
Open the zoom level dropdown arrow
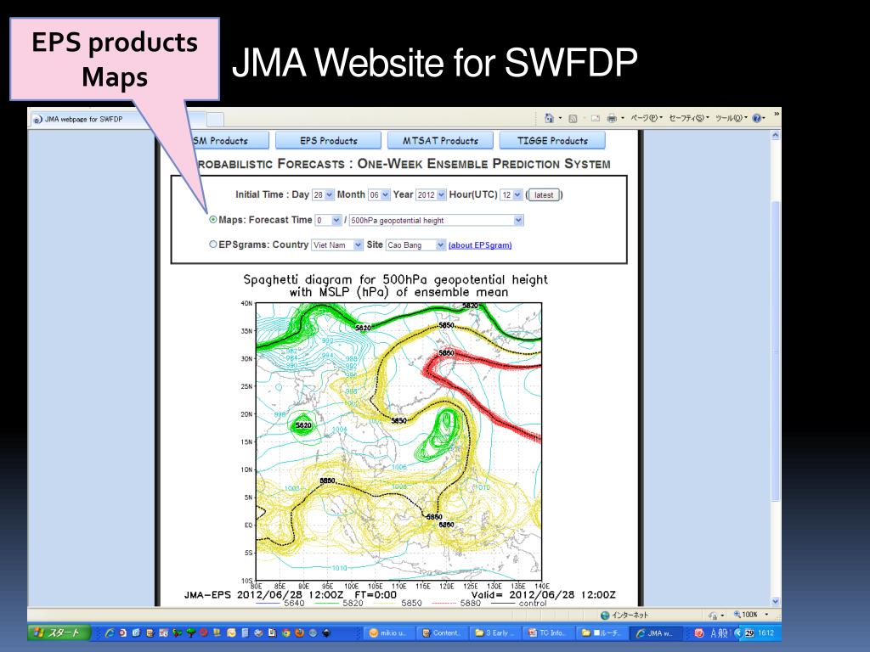tap(767, 615)
